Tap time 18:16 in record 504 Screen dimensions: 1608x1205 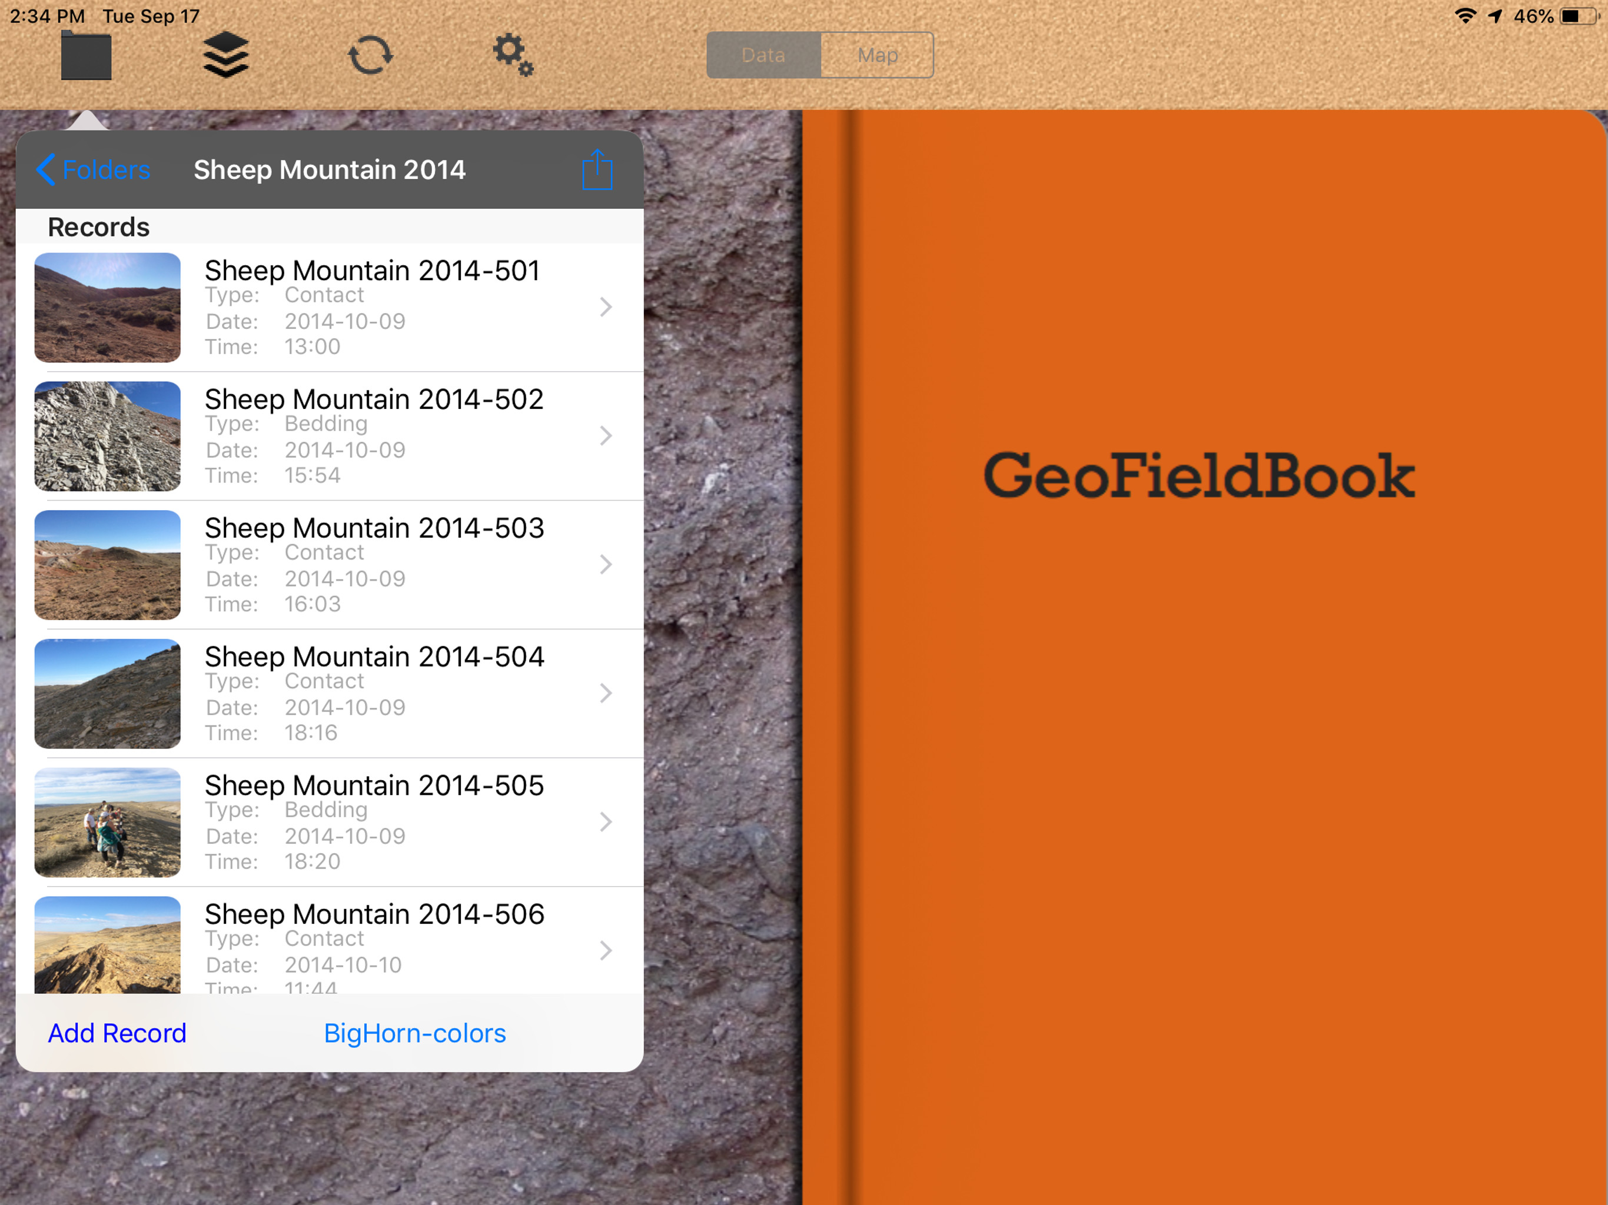(310, 733)
